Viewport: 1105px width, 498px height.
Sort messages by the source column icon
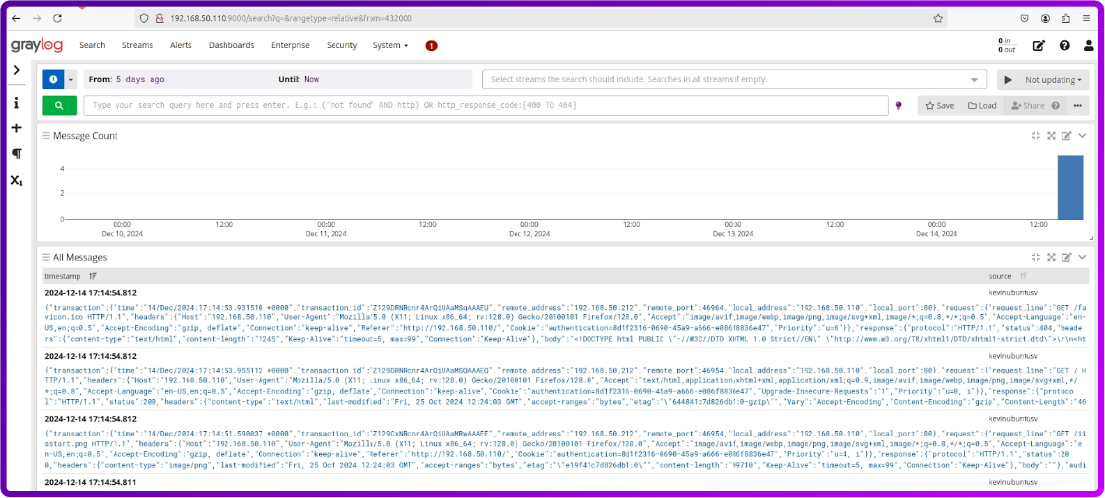pos(1023,277)
